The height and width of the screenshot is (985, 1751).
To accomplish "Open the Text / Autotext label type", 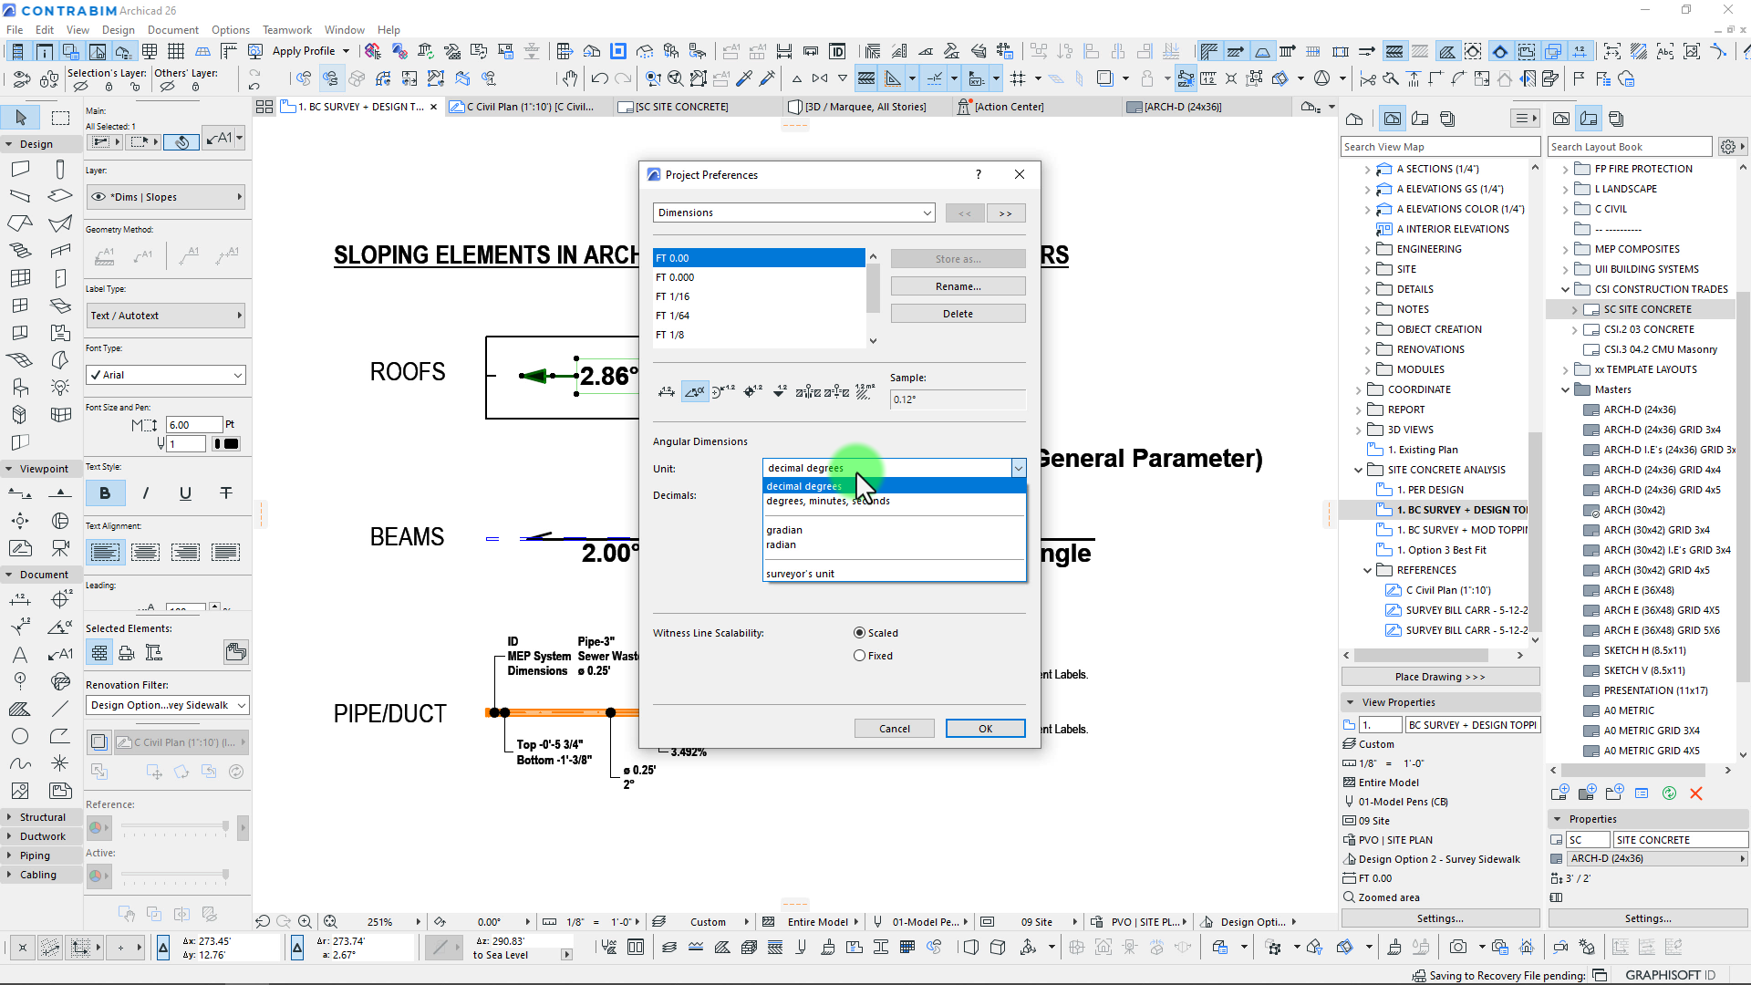I will [x=166, y=316].
